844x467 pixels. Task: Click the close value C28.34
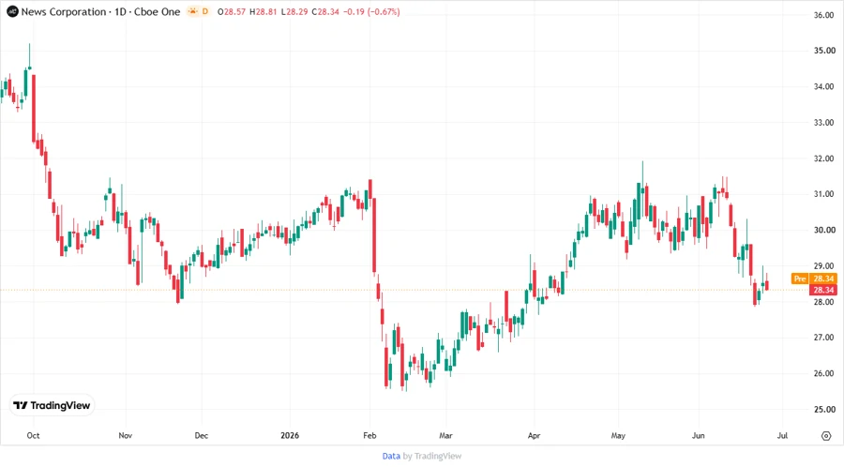pos(325,12)
